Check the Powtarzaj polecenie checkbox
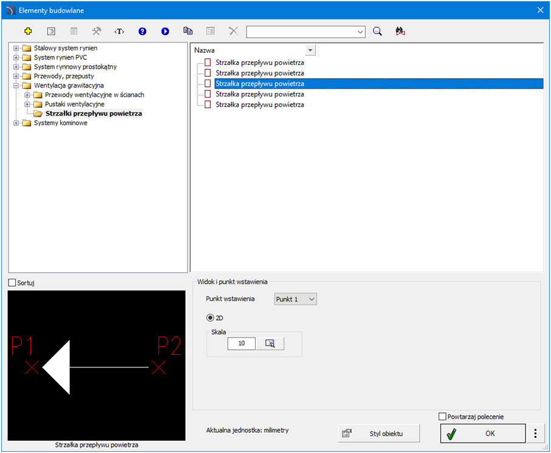Viewport: 551px width, 453px height. point(442,417)
